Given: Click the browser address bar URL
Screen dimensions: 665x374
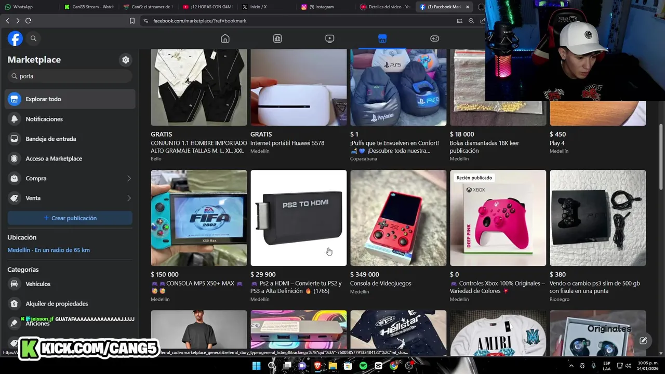Looking at the screenshot, I should click(199, 21).
